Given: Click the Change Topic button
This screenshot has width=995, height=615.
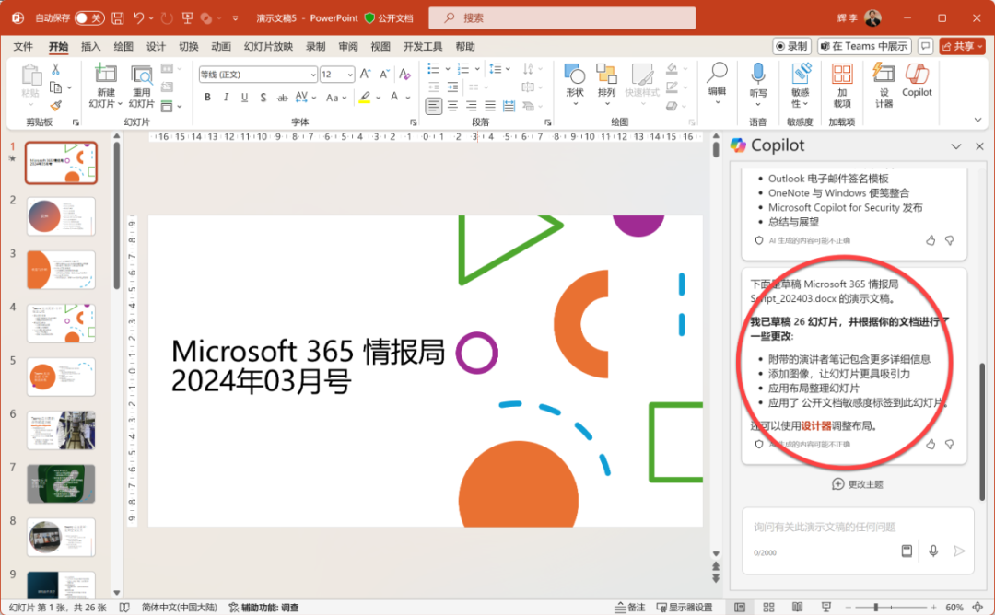Looking at the screenshot, I should (858, 484).
